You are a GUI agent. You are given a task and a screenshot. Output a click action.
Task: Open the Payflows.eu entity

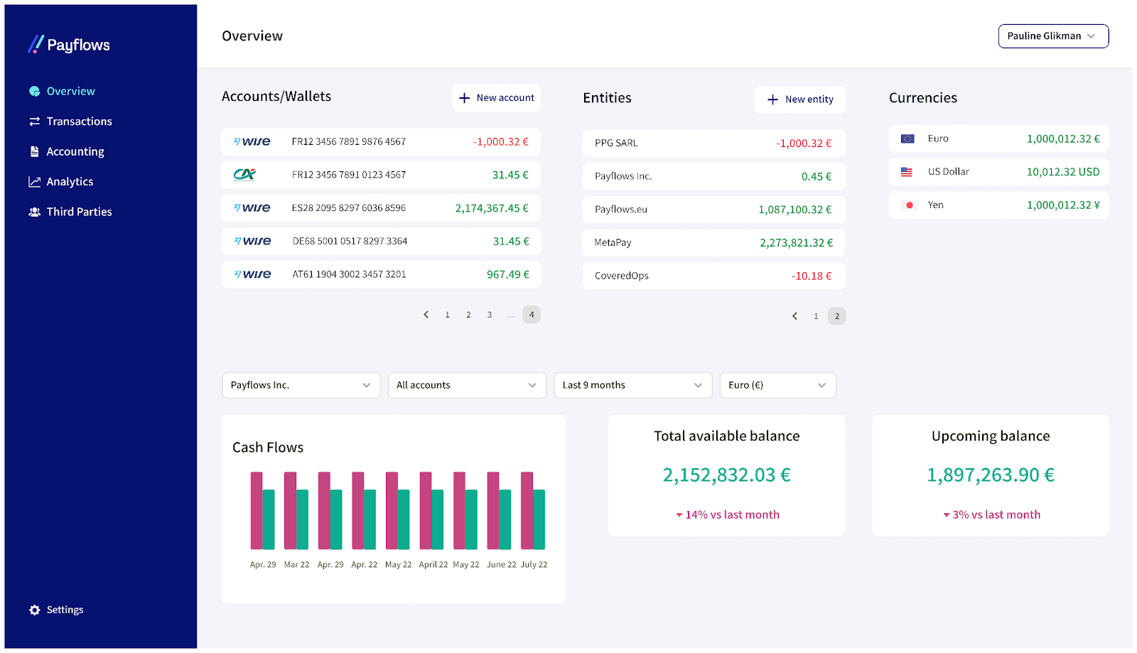click(714, 210)
